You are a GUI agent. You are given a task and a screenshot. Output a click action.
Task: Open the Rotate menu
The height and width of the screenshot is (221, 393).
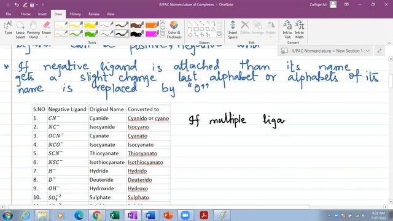(x=270, y=28)
